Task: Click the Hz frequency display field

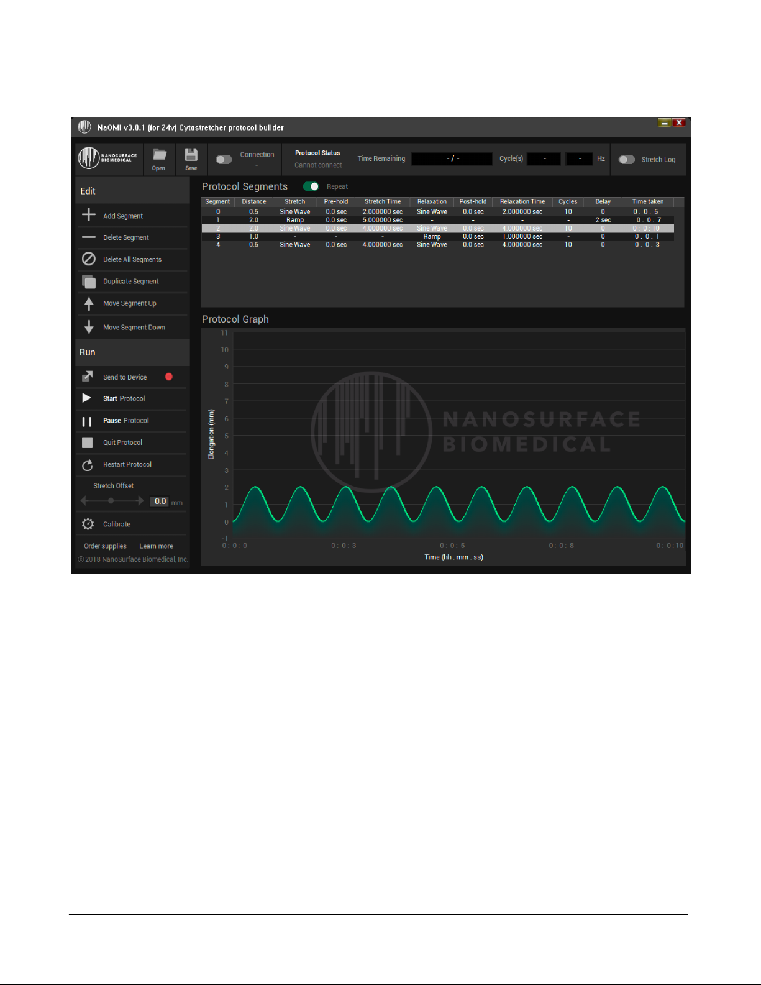Action: click(580, 159)
